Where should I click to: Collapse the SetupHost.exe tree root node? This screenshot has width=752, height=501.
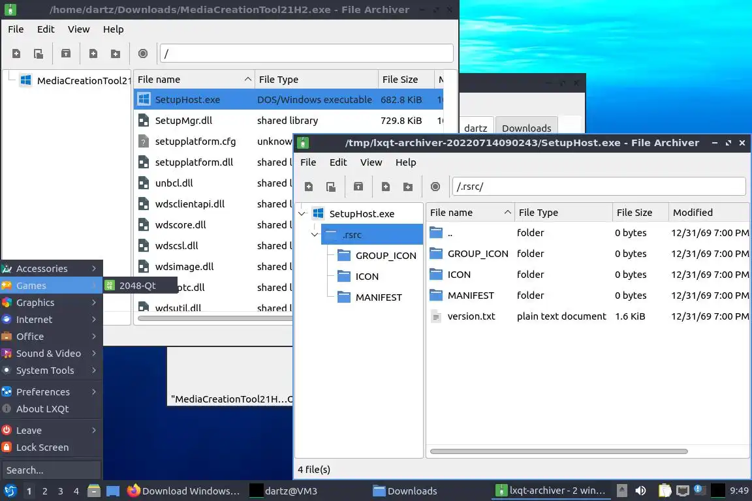pyautogui.click(x=302, y=214)
